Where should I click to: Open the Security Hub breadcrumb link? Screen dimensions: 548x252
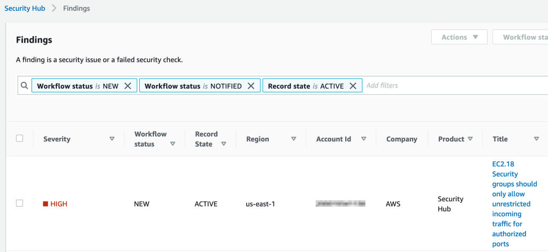point(25,9)
